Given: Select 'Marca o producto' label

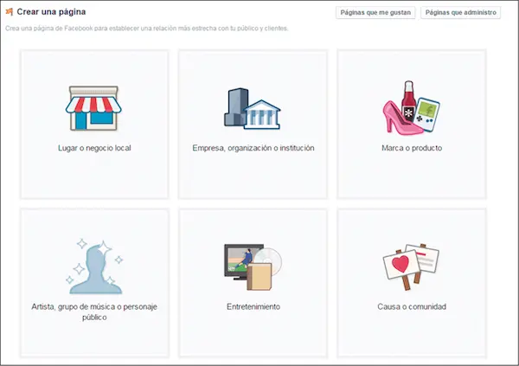Looking at the screenshot, I should [412, 148].
